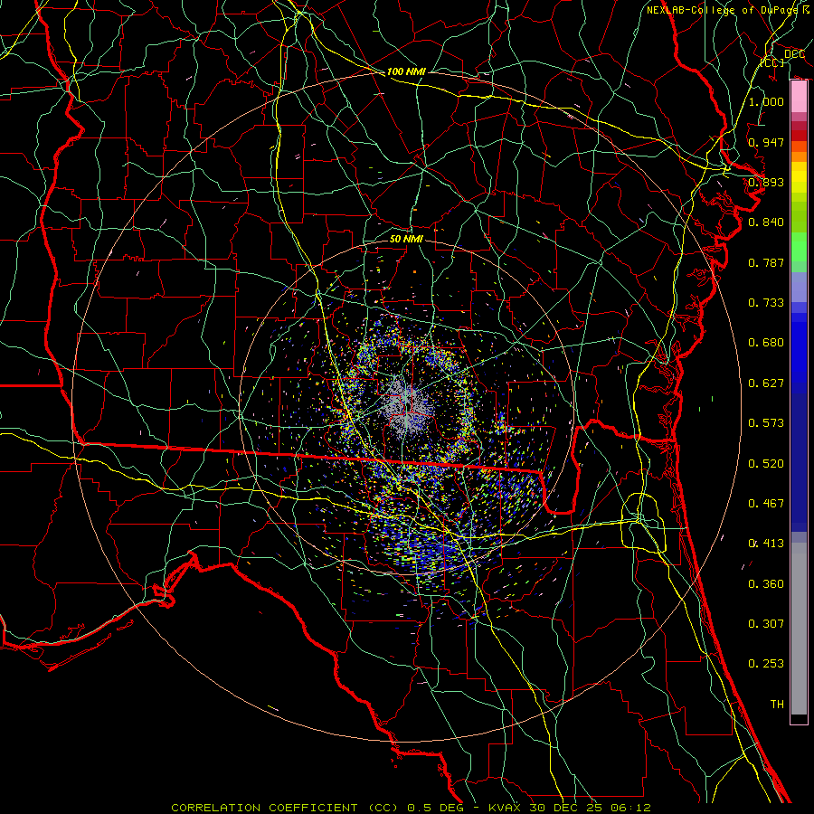Select the 0.680 legend value
814x814 pixels.
click(766, 343)
